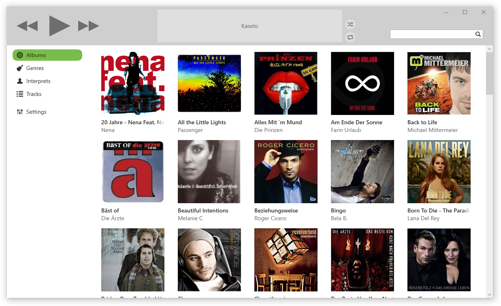This screenshot has height=306, width=501.
Task: Open the Albums view in sidebar
Action: pyautogui.click(x=47, y=55)
